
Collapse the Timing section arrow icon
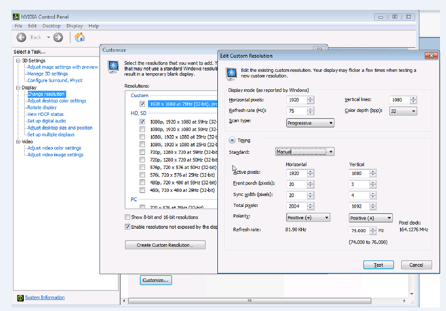point(232,140)
